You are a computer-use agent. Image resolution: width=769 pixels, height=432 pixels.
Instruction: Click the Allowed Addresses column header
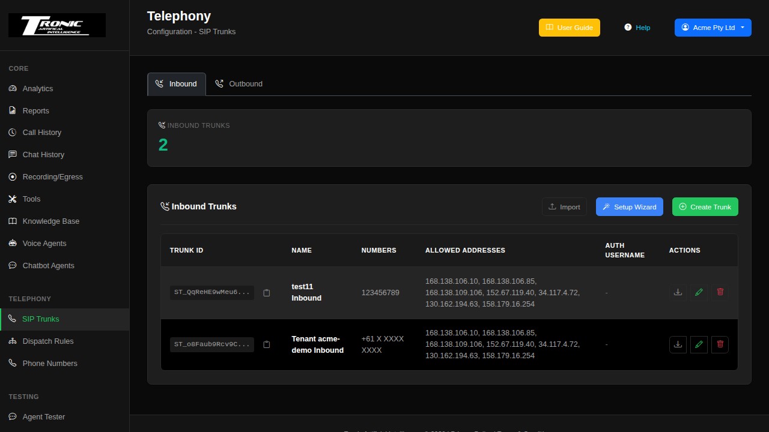tap(465, 250)
